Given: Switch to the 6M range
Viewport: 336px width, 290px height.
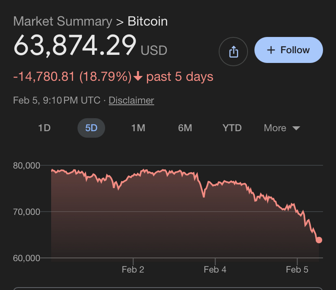Looking at the screenshot, I should click(x=185, y=128).
